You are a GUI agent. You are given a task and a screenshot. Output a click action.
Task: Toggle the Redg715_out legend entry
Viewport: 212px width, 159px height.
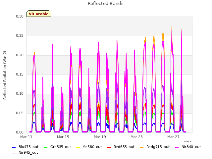(x=155, y=147)
